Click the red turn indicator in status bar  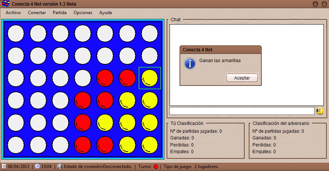(156, 167)
